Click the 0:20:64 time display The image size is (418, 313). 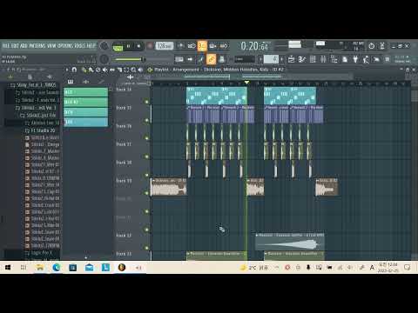pyautogui.click(x=254, y=46)
